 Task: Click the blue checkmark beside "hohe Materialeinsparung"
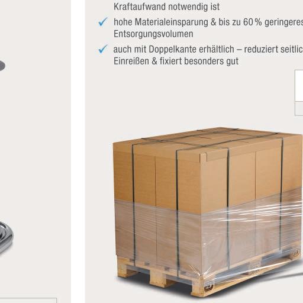[x=103, y=22]
